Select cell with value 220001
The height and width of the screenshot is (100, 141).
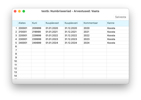click(25, 35)
